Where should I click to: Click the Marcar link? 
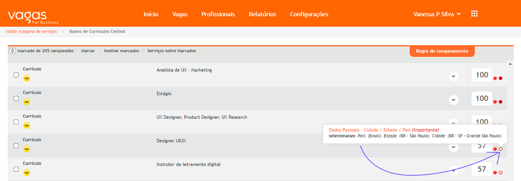(88, 51)
